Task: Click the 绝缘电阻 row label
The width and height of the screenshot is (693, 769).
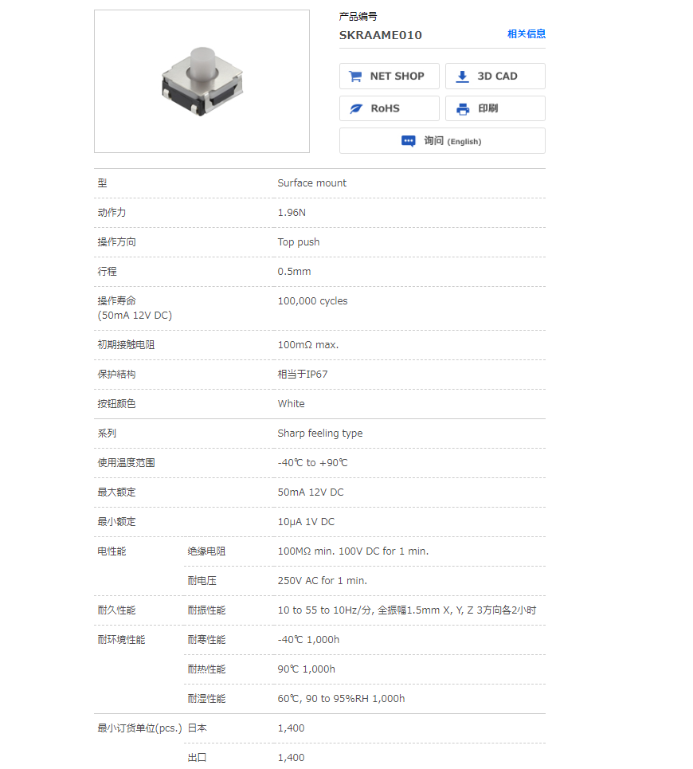Action: pos(206,551)
